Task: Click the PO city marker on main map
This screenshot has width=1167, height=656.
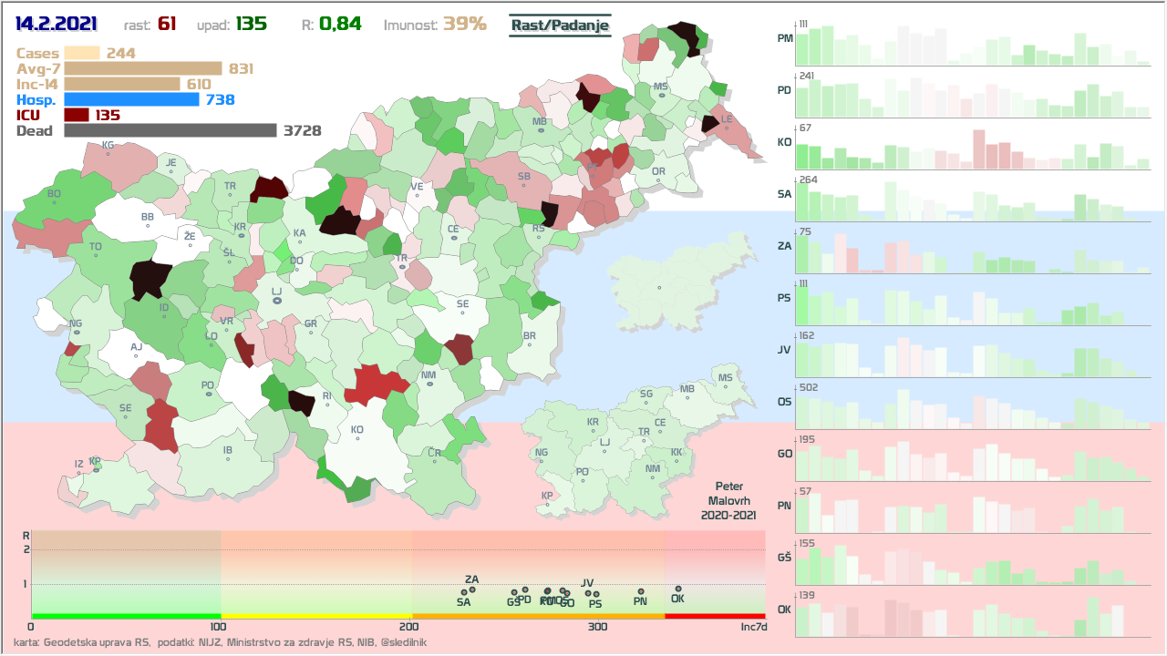Action: (208, 394)
